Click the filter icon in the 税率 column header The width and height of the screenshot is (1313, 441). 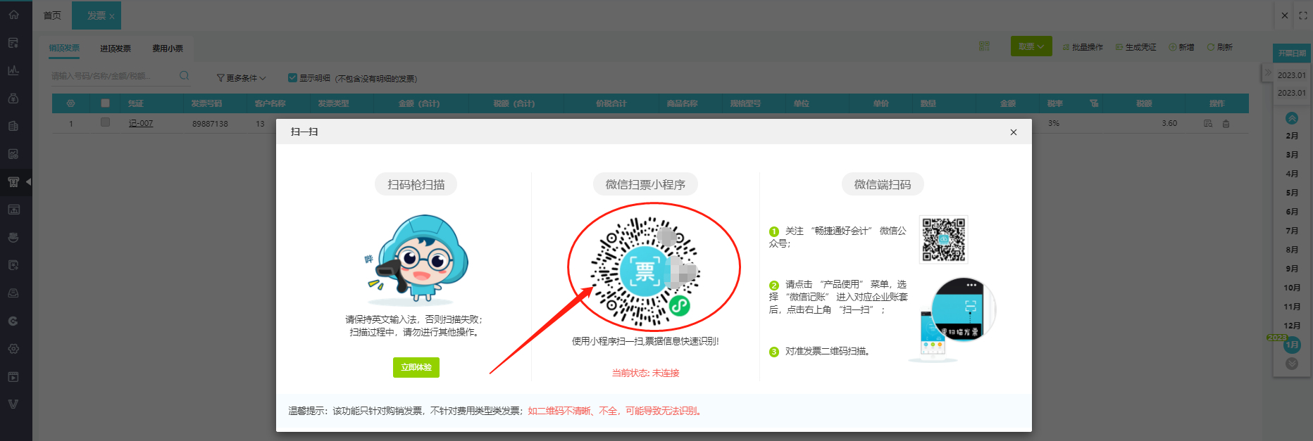click(x=1094, y=103)
